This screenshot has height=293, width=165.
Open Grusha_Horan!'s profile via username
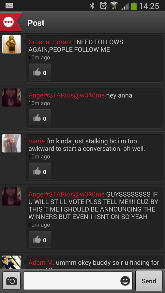50,42
